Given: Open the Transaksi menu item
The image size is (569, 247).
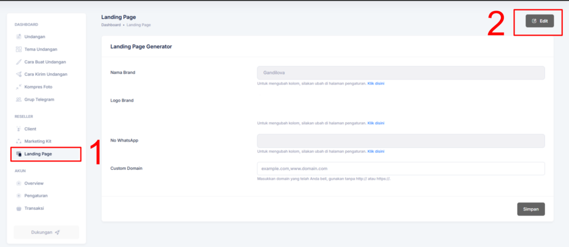Looking at the screenshot, I should [x=34, y=208].
